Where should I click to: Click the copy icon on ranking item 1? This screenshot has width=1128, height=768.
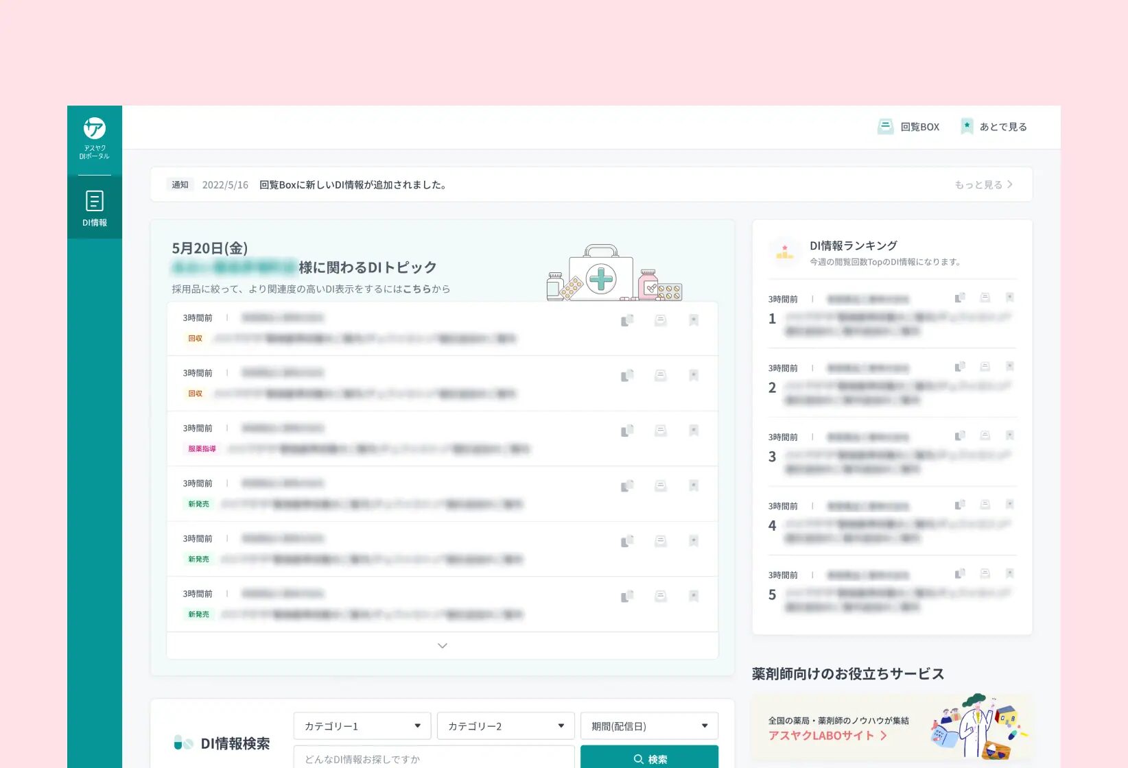pyautogui.click(x=960, y=298)
